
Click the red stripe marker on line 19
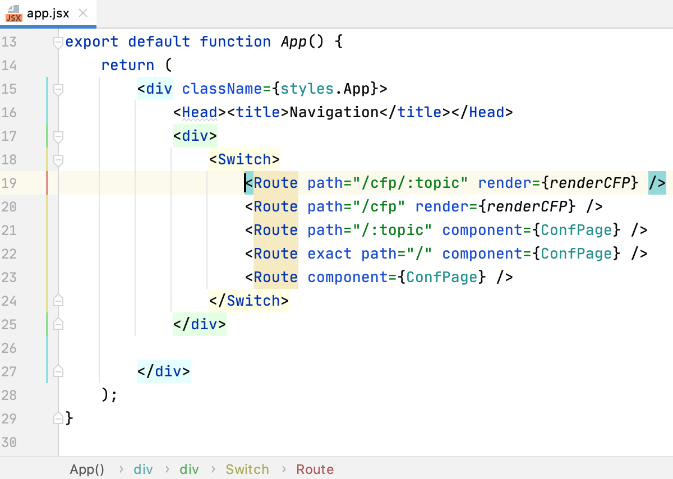tap(47, 183)
